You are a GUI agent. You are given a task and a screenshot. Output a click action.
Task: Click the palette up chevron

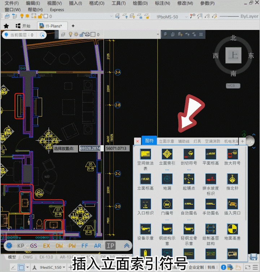254,135
